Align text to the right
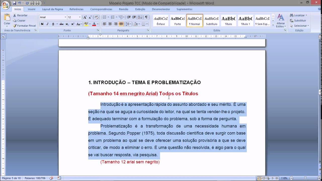 pyautogui.click(x=116, y=24)
